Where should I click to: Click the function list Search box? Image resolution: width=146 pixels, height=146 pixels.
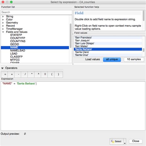(x=36, y=12)
